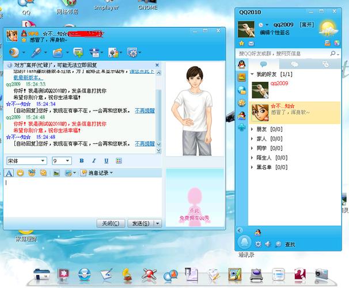Toggle underline text formatting
The height and width of the screenshot is (288, 349).
107,161
